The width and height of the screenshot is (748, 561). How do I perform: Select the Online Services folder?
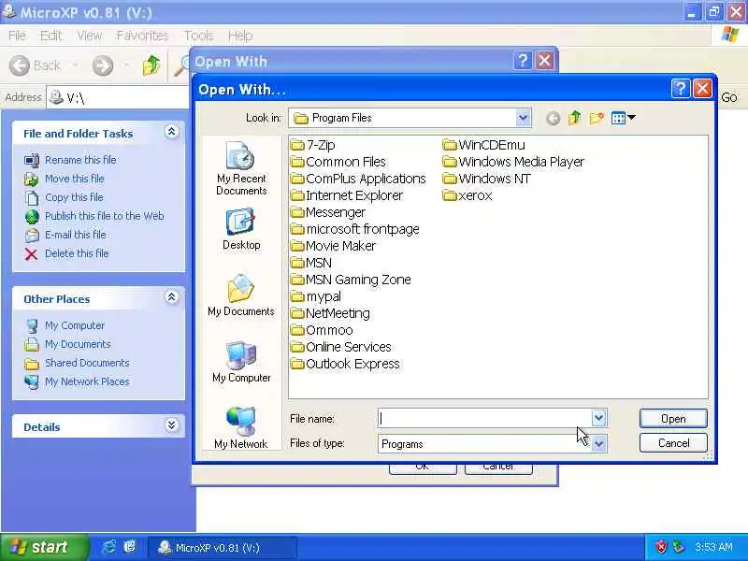340,347
